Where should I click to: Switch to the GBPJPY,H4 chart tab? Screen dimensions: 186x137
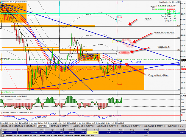click(66, 126)
